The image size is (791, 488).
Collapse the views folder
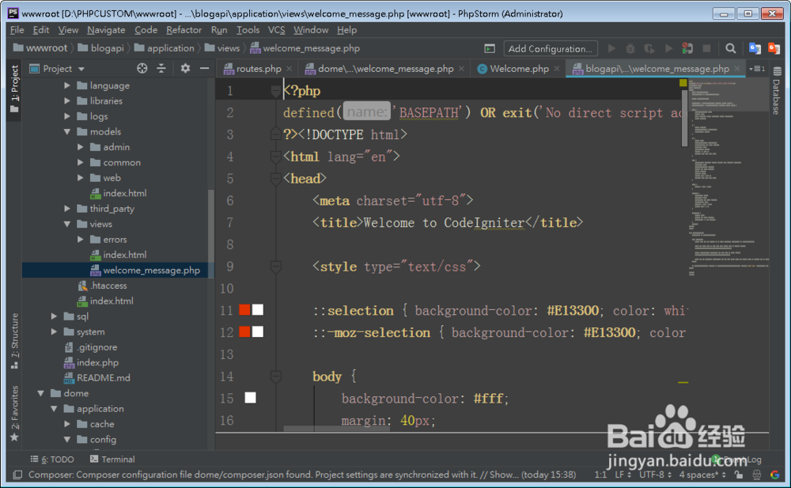(x=67, y=224)
